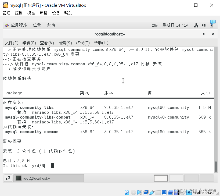Image resolution: width=220 pixels, height=196 pixels.
Task: Select the root@localhost:~ taskbar button
Action: (49, 178)
